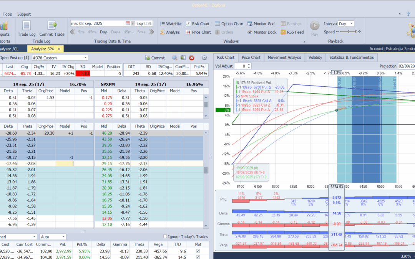Open the Support menu
The width and height of the screenshot is (415, 259).
click(24, 14)
